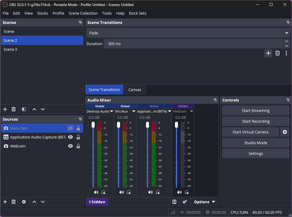Screen dimensions: 292x217
Task: Click OBS logo in the title bar
Action: 5,5
